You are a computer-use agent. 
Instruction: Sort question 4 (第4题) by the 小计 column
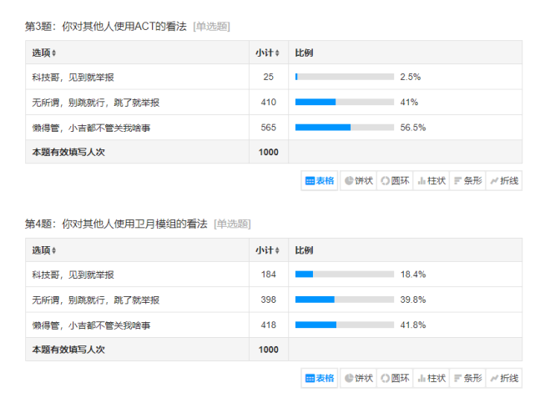pos(267,250)
